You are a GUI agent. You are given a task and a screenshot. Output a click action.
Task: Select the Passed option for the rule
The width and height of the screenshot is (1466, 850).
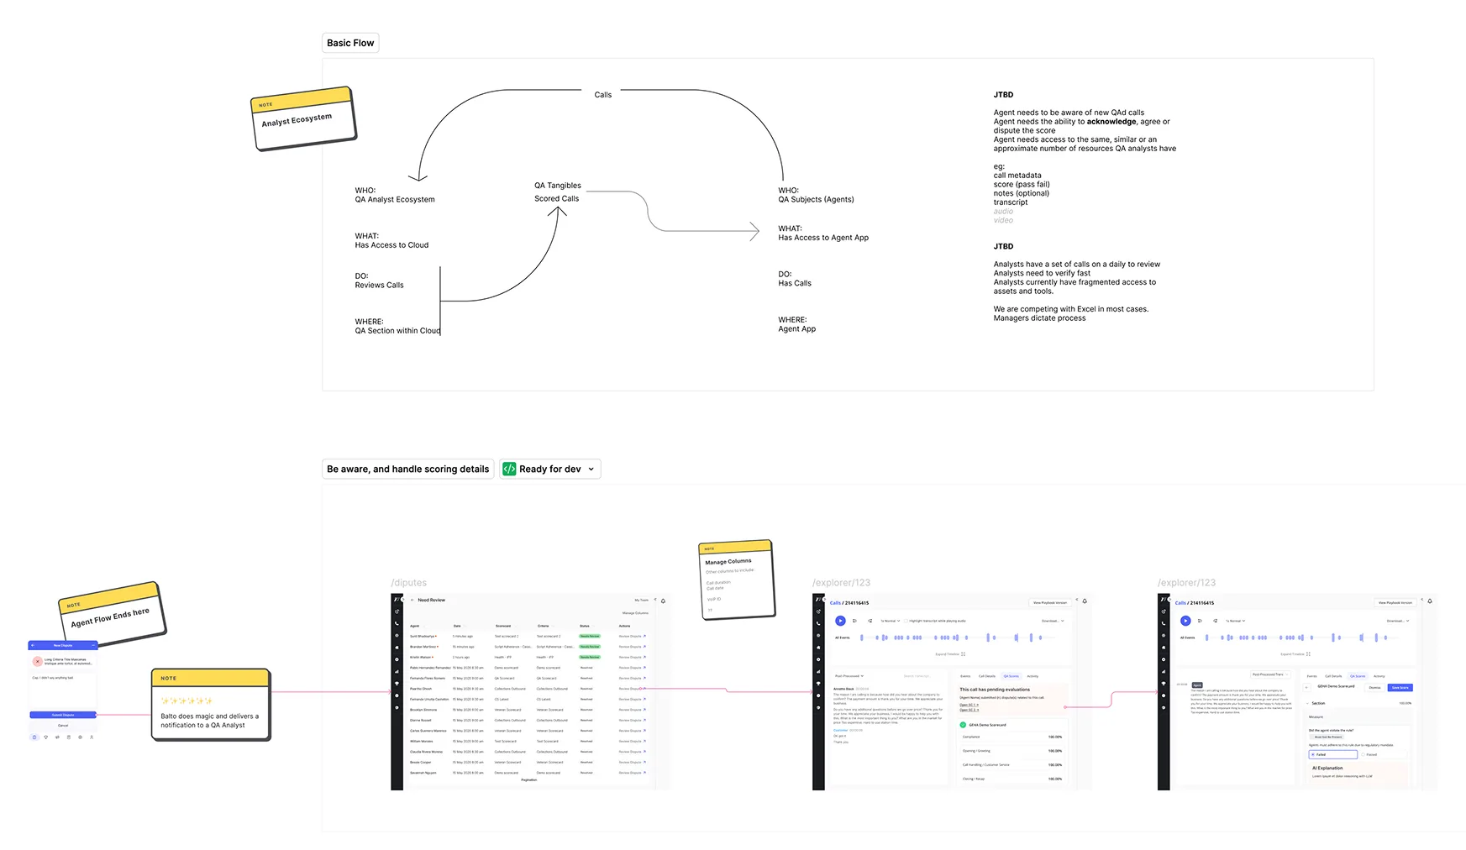1371,754
